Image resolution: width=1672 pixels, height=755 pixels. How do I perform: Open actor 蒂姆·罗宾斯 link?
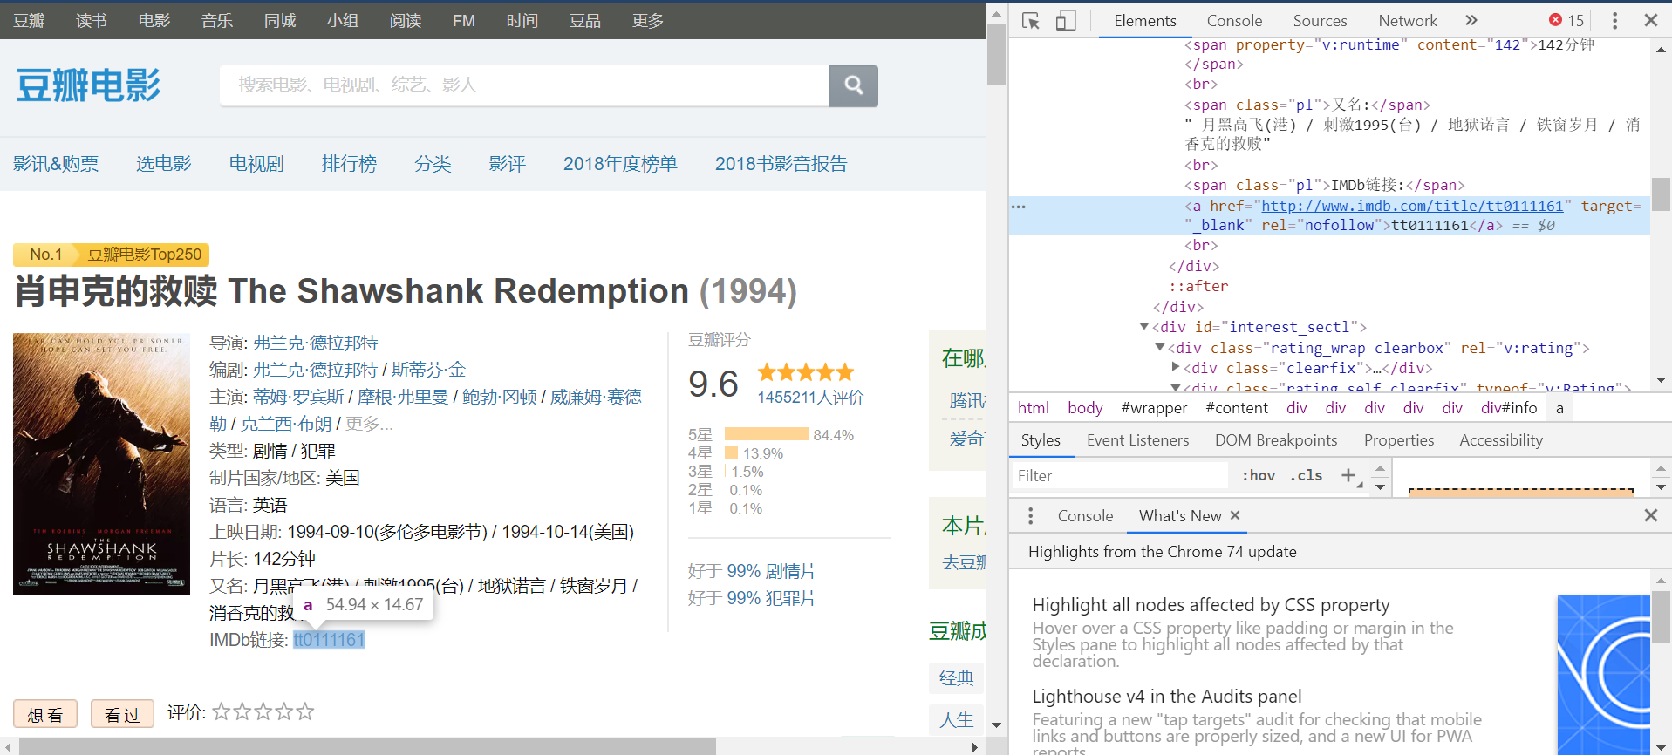298,397
